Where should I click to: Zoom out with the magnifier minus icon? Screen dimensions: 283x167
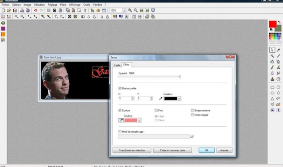136,11
